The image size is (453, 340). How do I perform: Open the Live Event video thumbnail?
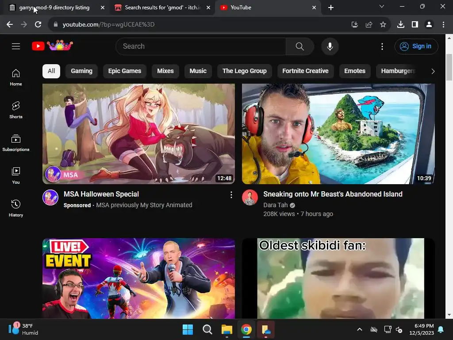point(138,278)
